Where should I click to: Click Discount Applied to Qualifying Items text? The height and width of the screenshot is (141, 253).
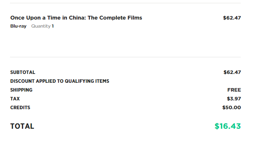(60, 81)
